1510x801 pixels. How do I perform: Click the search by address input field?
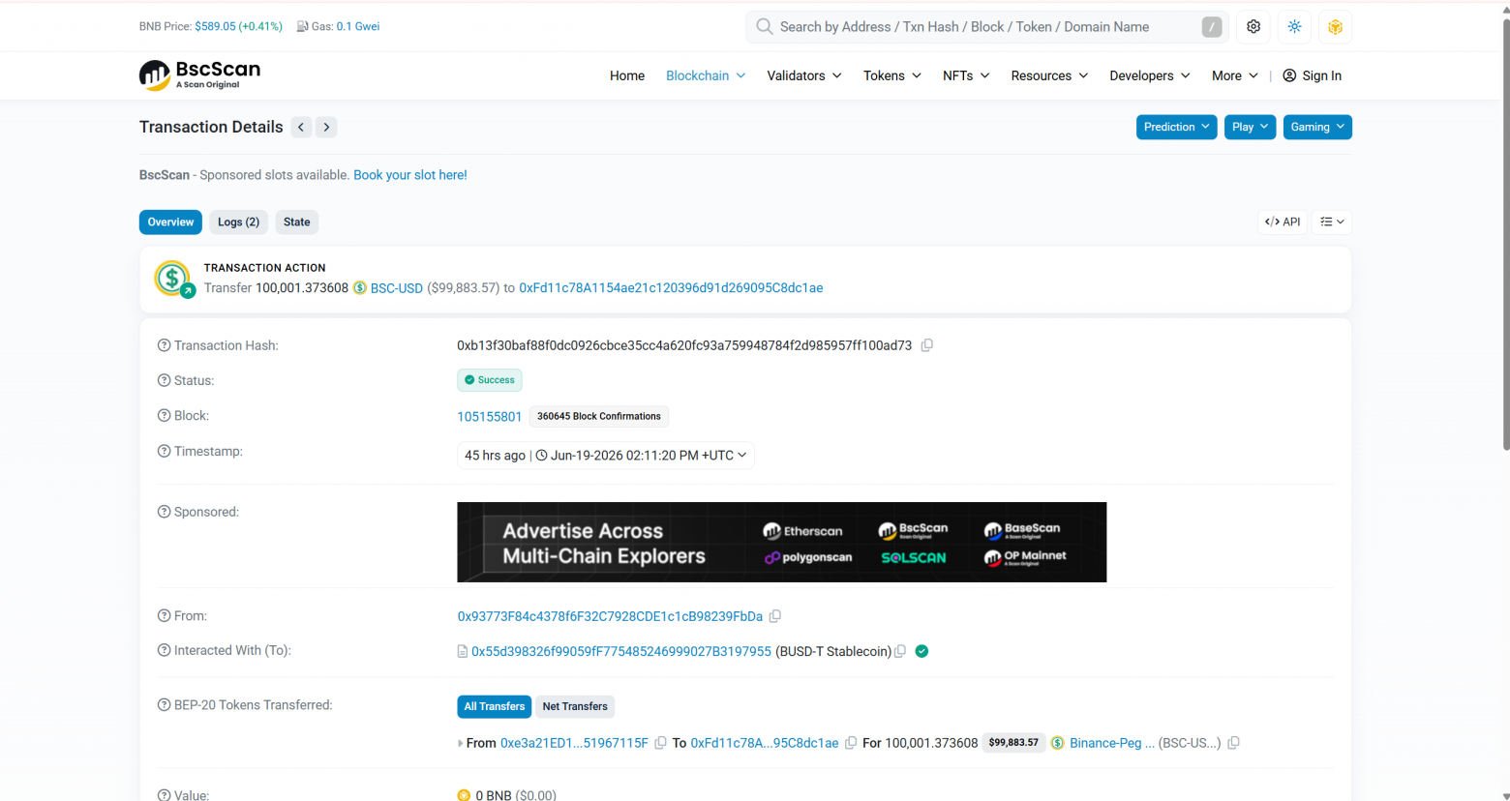[985, 27]
